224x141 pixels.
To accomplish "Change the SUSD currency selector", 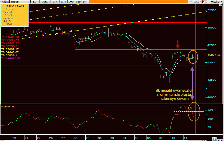I will [x=45, y=2].
